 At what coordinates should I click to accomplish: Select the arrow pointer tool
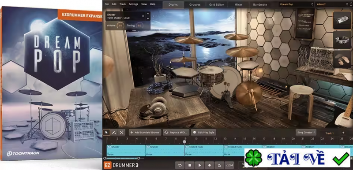tap(106, 132)
